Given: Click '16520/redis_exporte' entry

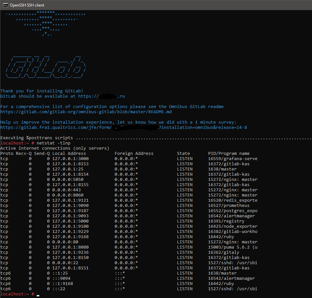Looking at the screenshot, I should (x=232, y=200).
